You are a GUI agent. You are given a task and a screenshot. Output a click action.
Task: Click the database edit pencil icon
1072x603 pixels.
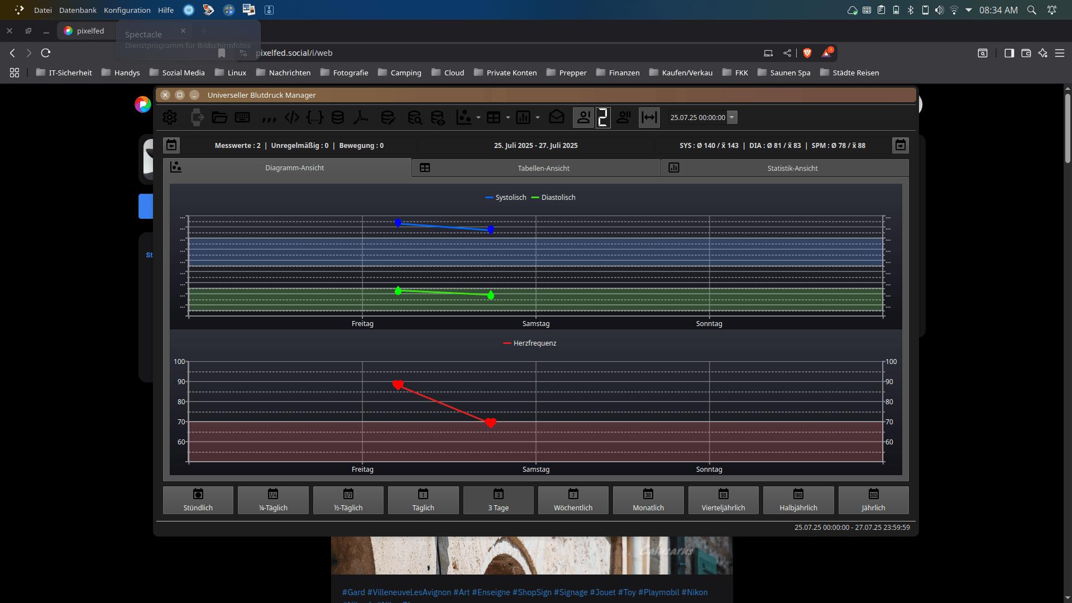(387, 118)
